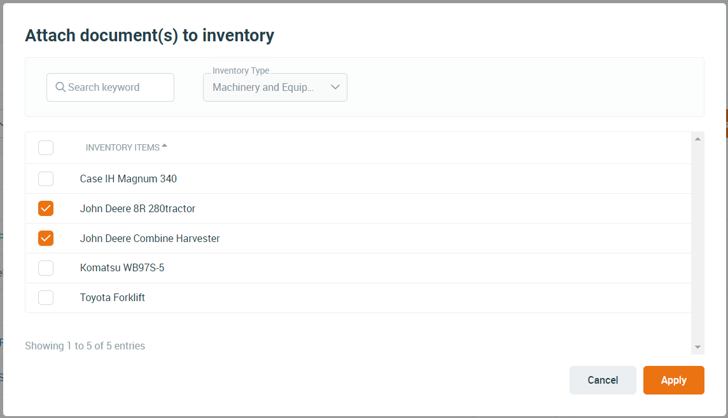Screen dimensions: 728x418
Task: Cancel the attach documents dialog
Action: (603, 380)
